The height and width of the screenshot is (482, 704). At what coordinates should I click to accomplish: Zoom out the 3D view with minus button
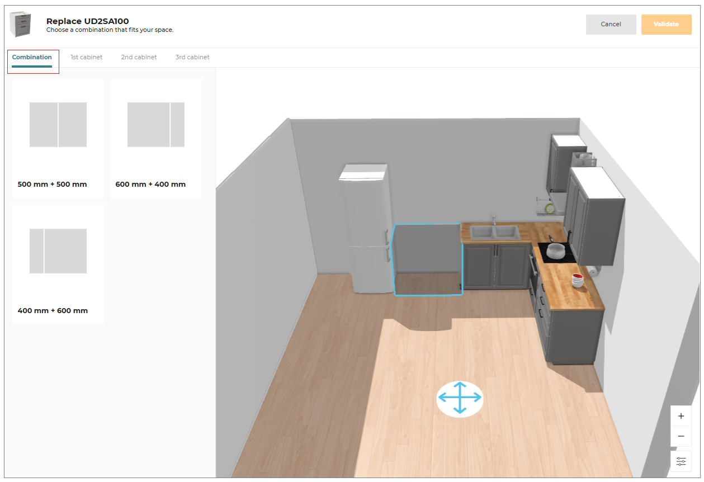681,436
